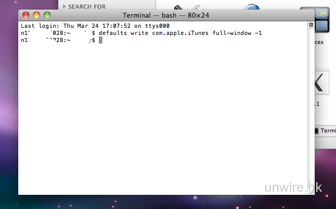Zoom Terminal window with green button
The height and width of the screenshot is (209, 336).
click(47, 15)
